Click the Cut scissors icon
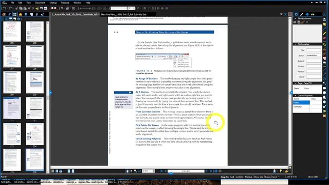The height and width of the screenshot is (185, 329). 17,8
